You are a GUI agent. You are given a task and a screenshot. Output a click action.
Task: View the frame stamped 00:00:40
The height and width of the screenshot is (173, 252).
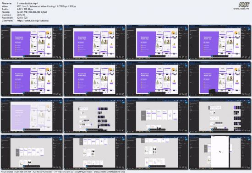tap(94, 115)
